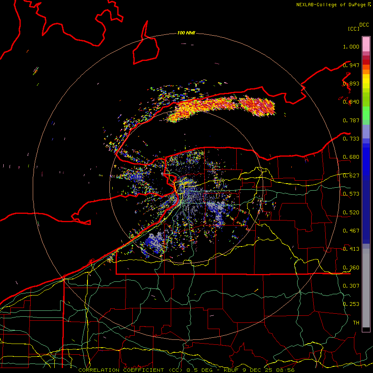This screenshot has width=373, height=373.
Task: Select the 0.413 scale value
Action: pos(351,249)
